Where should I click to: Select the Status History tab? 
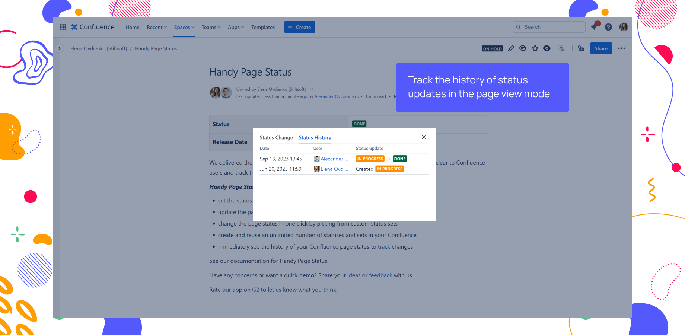click(x=315, y=138)
